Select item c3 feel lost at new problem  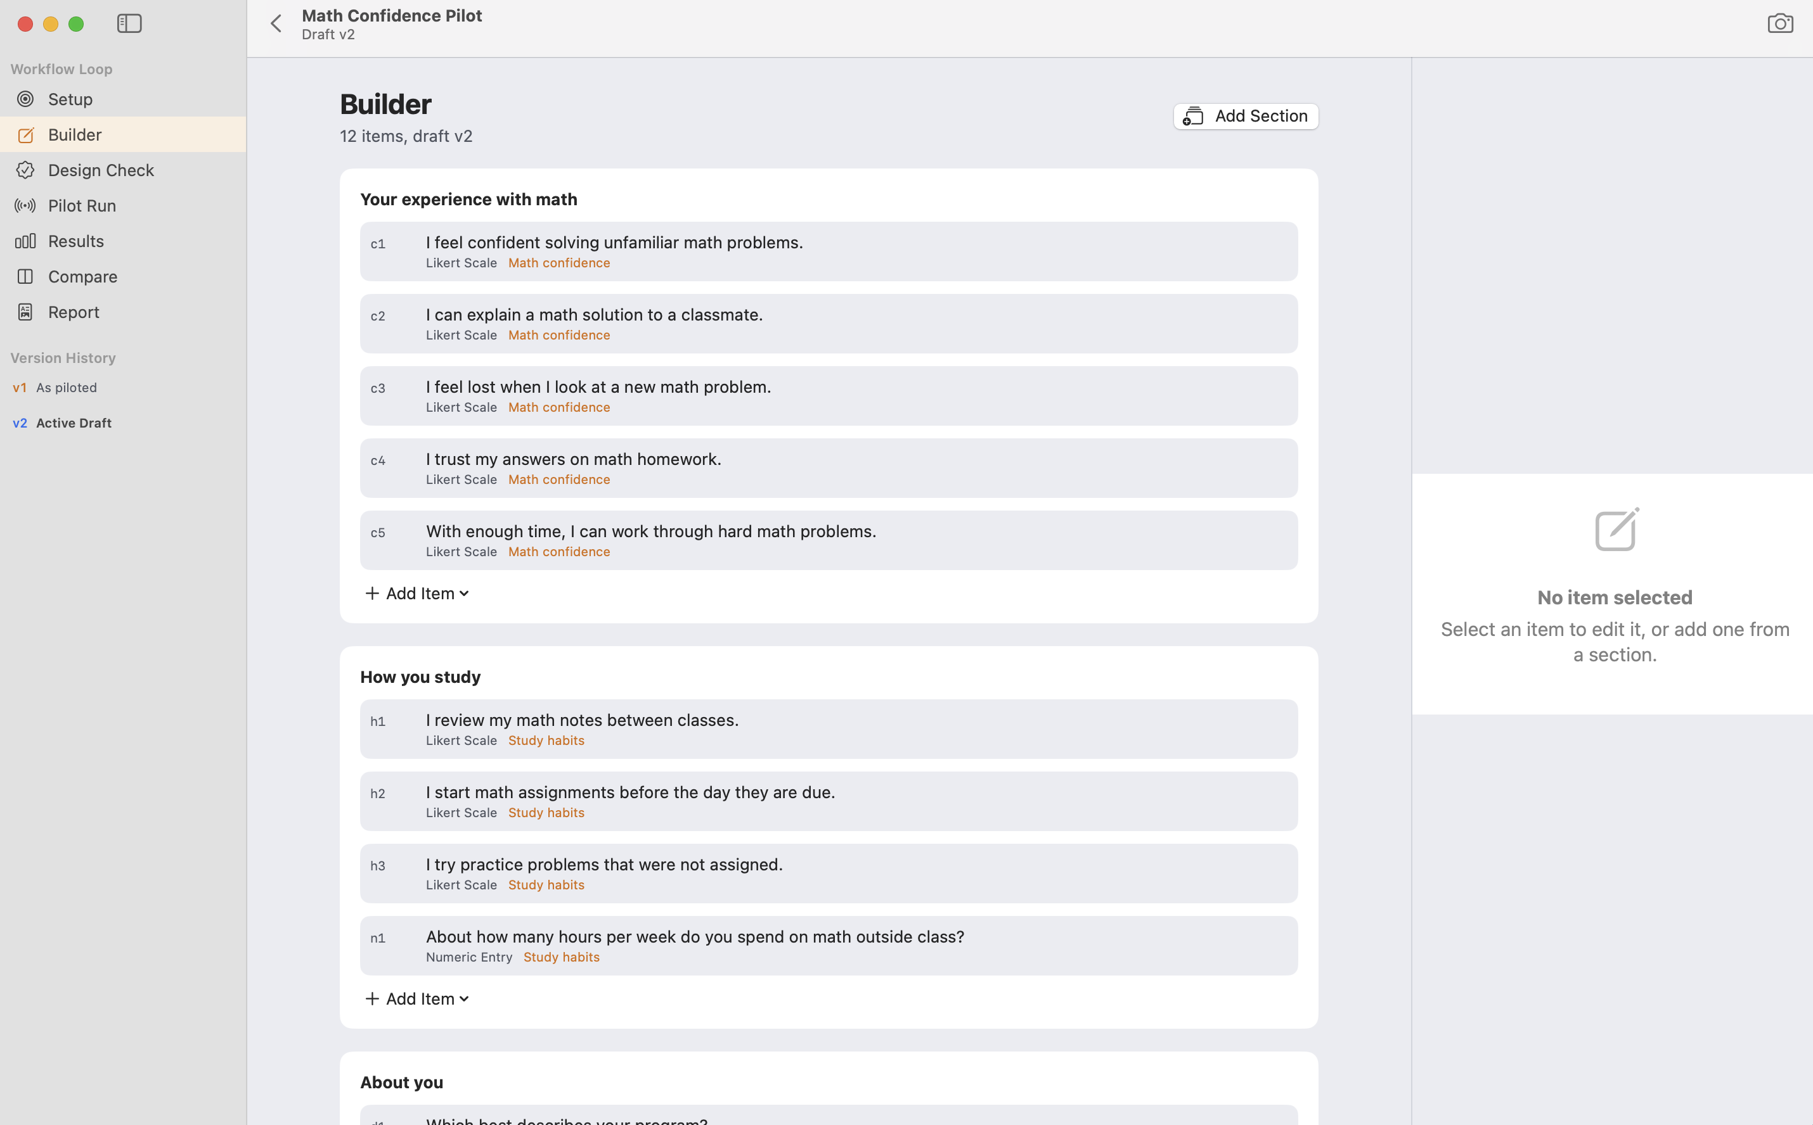coord(829,396)
